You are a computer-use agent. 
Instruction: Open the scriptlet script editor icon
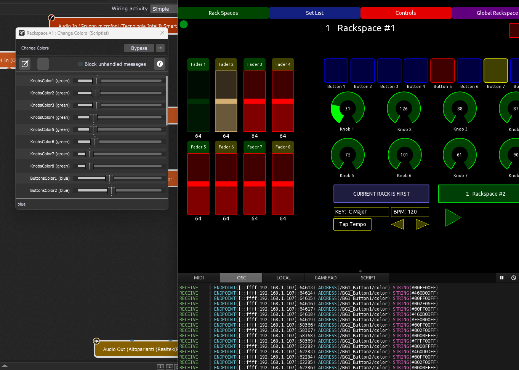tap(25, 64)
